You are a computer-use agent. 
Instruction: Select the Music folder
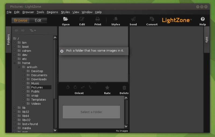point(35,83)
